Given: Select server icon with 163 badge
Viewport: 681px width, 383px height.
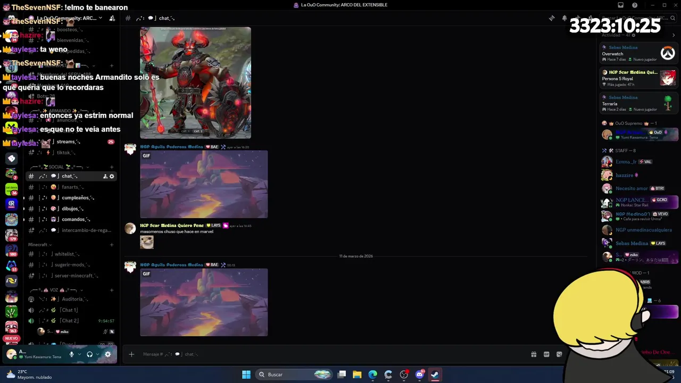Looking at the screenshot, I should pyautogui.click(x=11, y=326).
